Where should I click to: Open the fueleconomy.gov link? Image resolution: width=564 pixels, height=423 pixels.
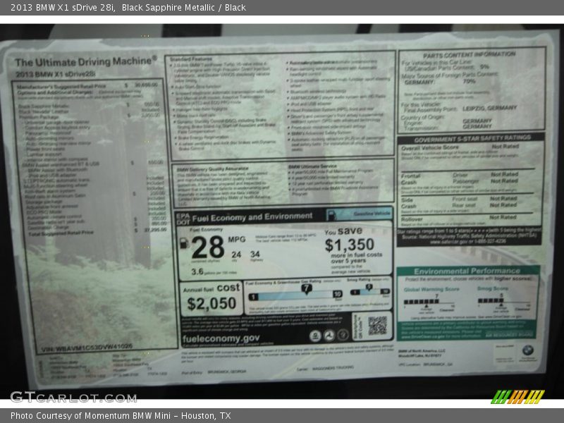tap(221, 338)
